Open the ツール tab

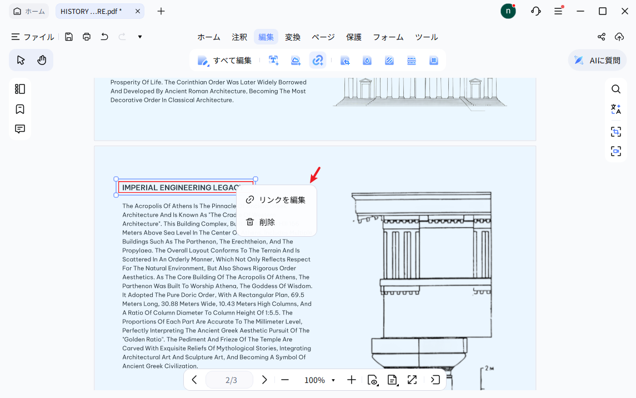[x=426, y=37]
